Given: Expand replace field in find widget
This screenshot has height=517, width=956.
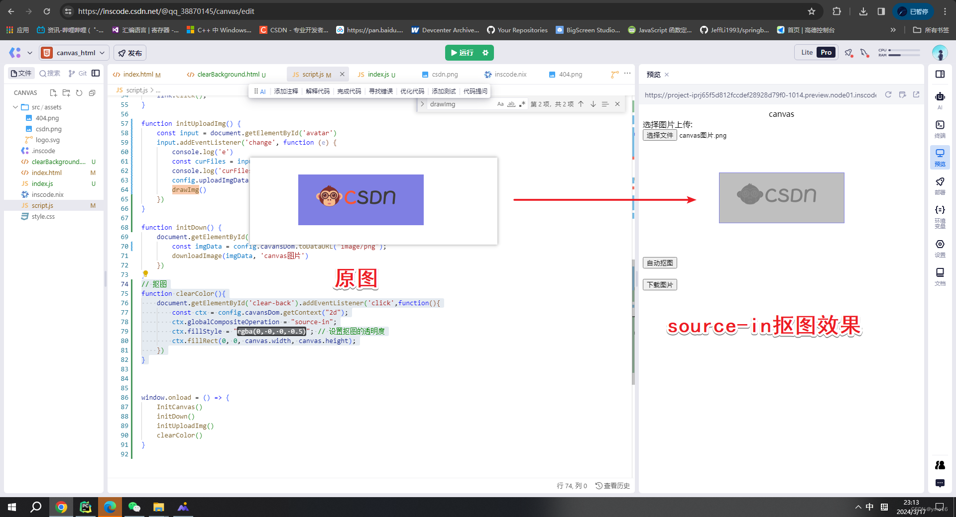Looking at the screenshot, I should (x=422, y=104).
